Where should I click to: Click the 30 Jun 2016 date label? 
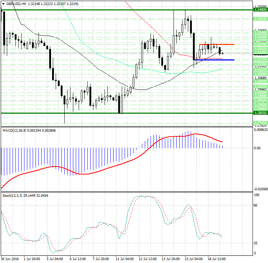click(10, 259)
